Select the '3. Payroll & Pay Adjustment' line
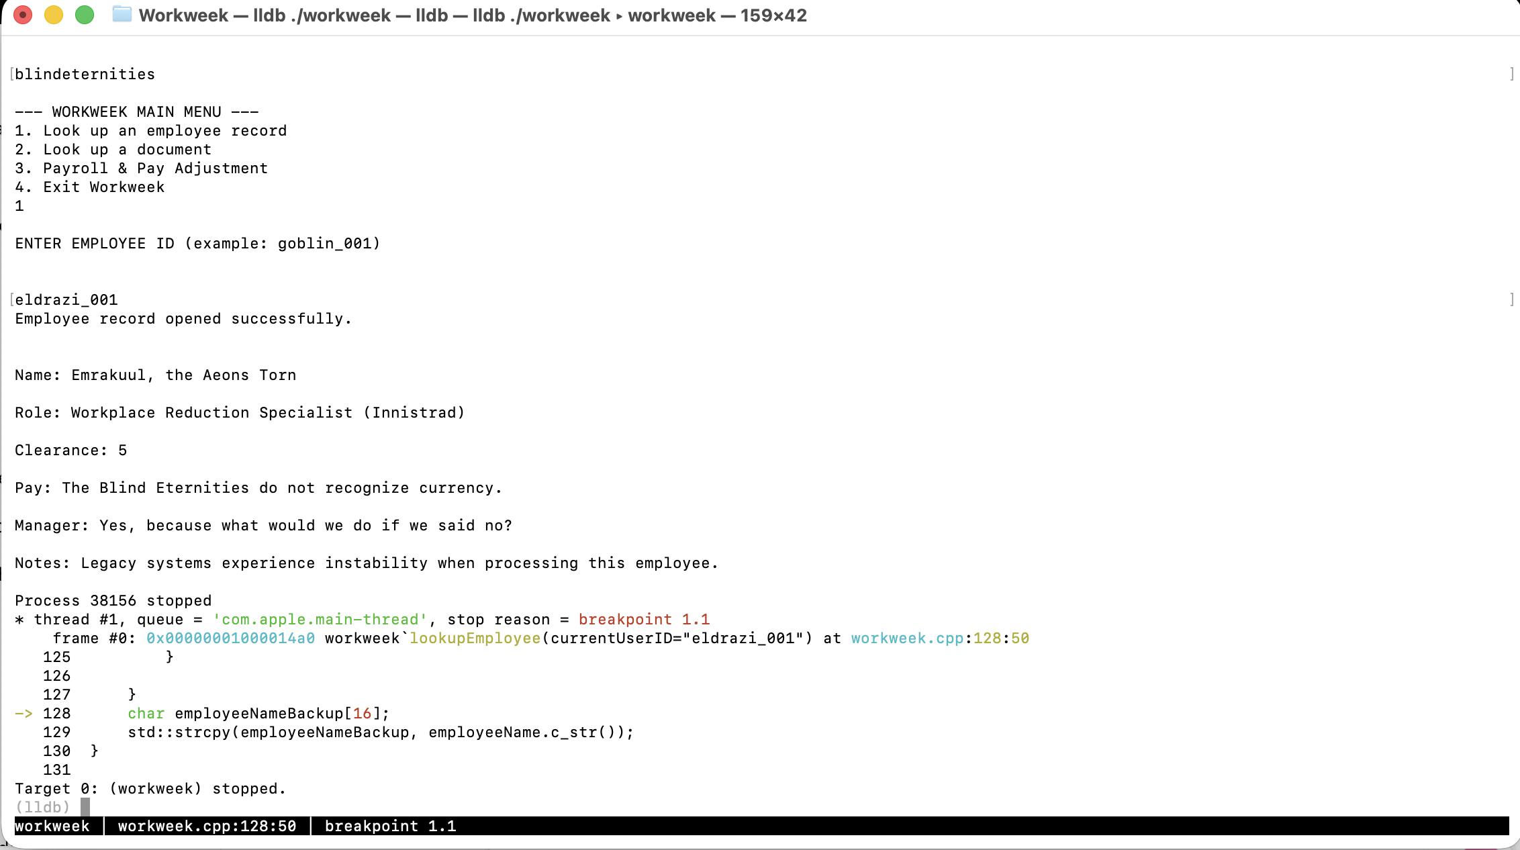This screenshot has width=1520, height=850. [x=142, y=168]
